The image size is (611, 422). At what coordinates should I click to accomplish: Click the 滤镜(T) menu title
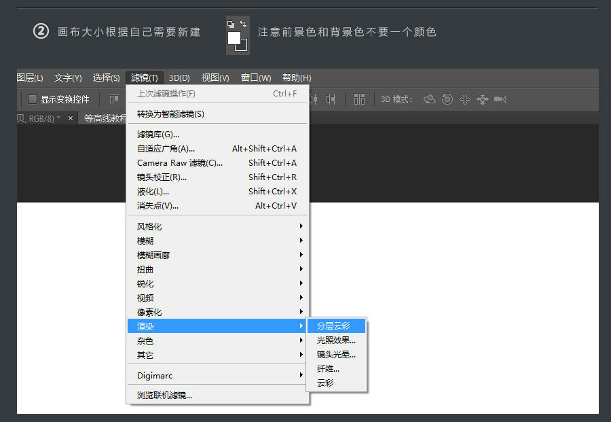tap(144, 77)
